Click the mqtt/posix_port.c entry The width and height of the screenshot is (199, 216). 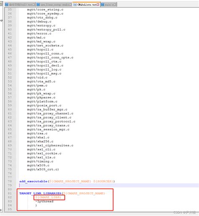44,105
